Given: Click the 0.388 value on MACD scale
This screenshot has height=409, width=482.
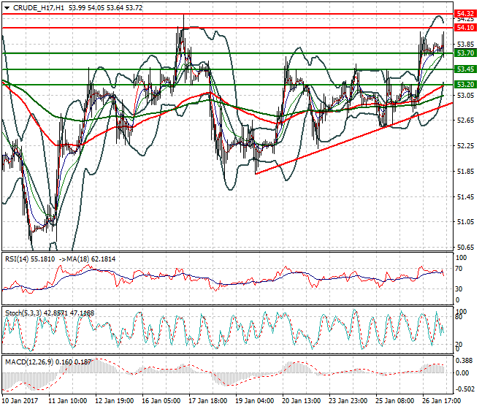Looking at the screenshot, I should (464, 360).
